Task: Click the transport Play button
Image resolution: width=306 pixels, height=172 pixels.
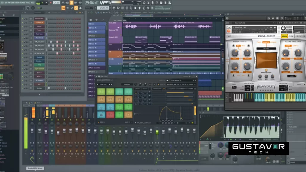Action: [x=42, y=3]
